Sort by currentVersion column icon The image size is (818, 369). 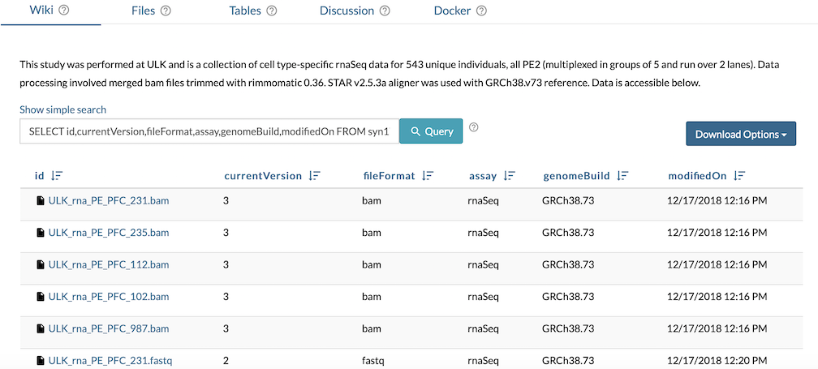point(314,176)
